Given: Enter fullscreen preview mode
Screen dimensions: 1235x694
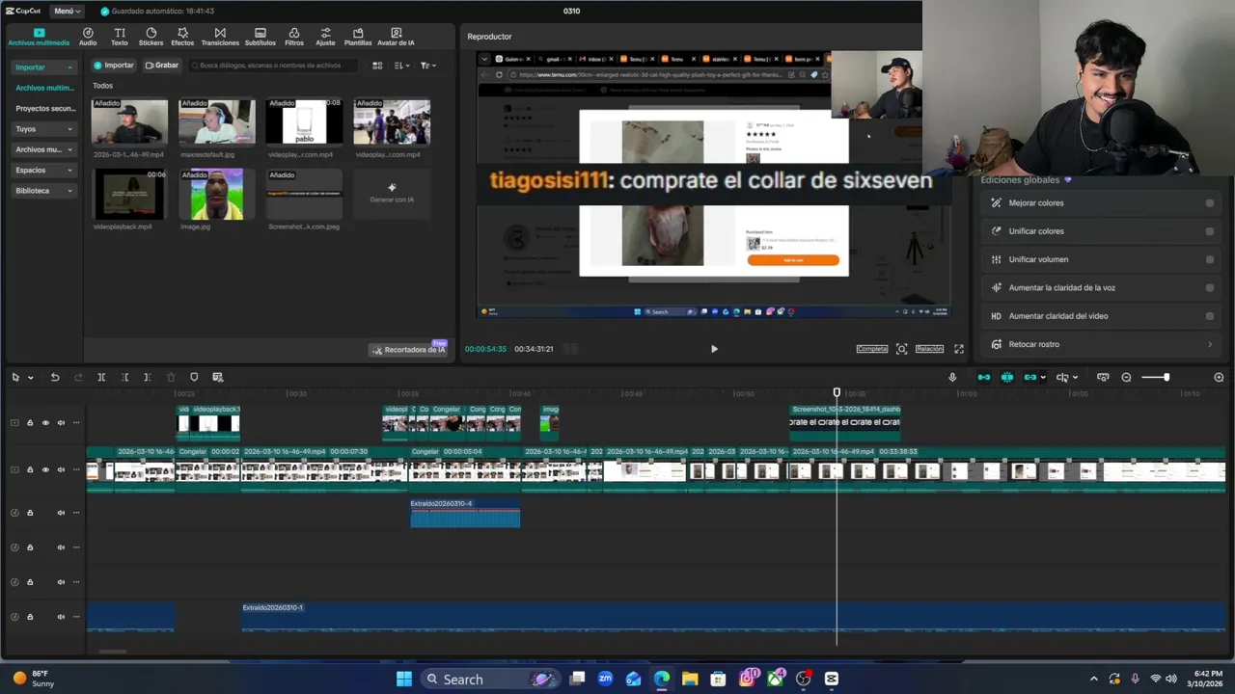Looking at the screenshot, I should [959, 349].
